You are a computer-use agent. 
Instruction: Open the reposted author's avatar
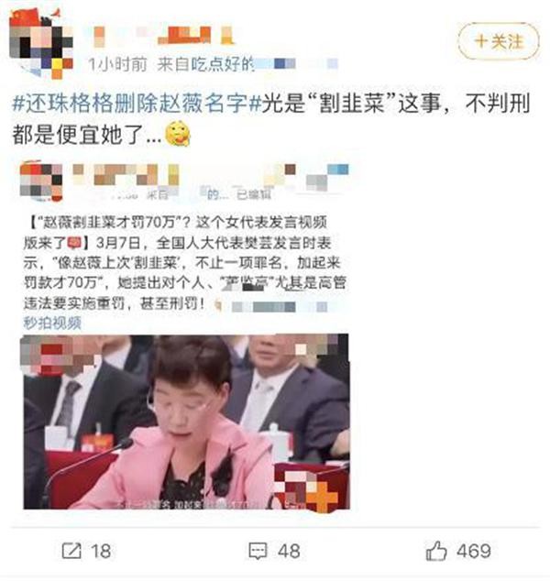(41, 181)
